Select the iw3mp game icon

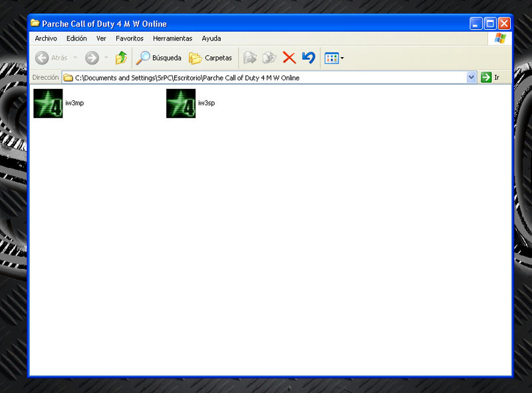[x=48, y=104]
